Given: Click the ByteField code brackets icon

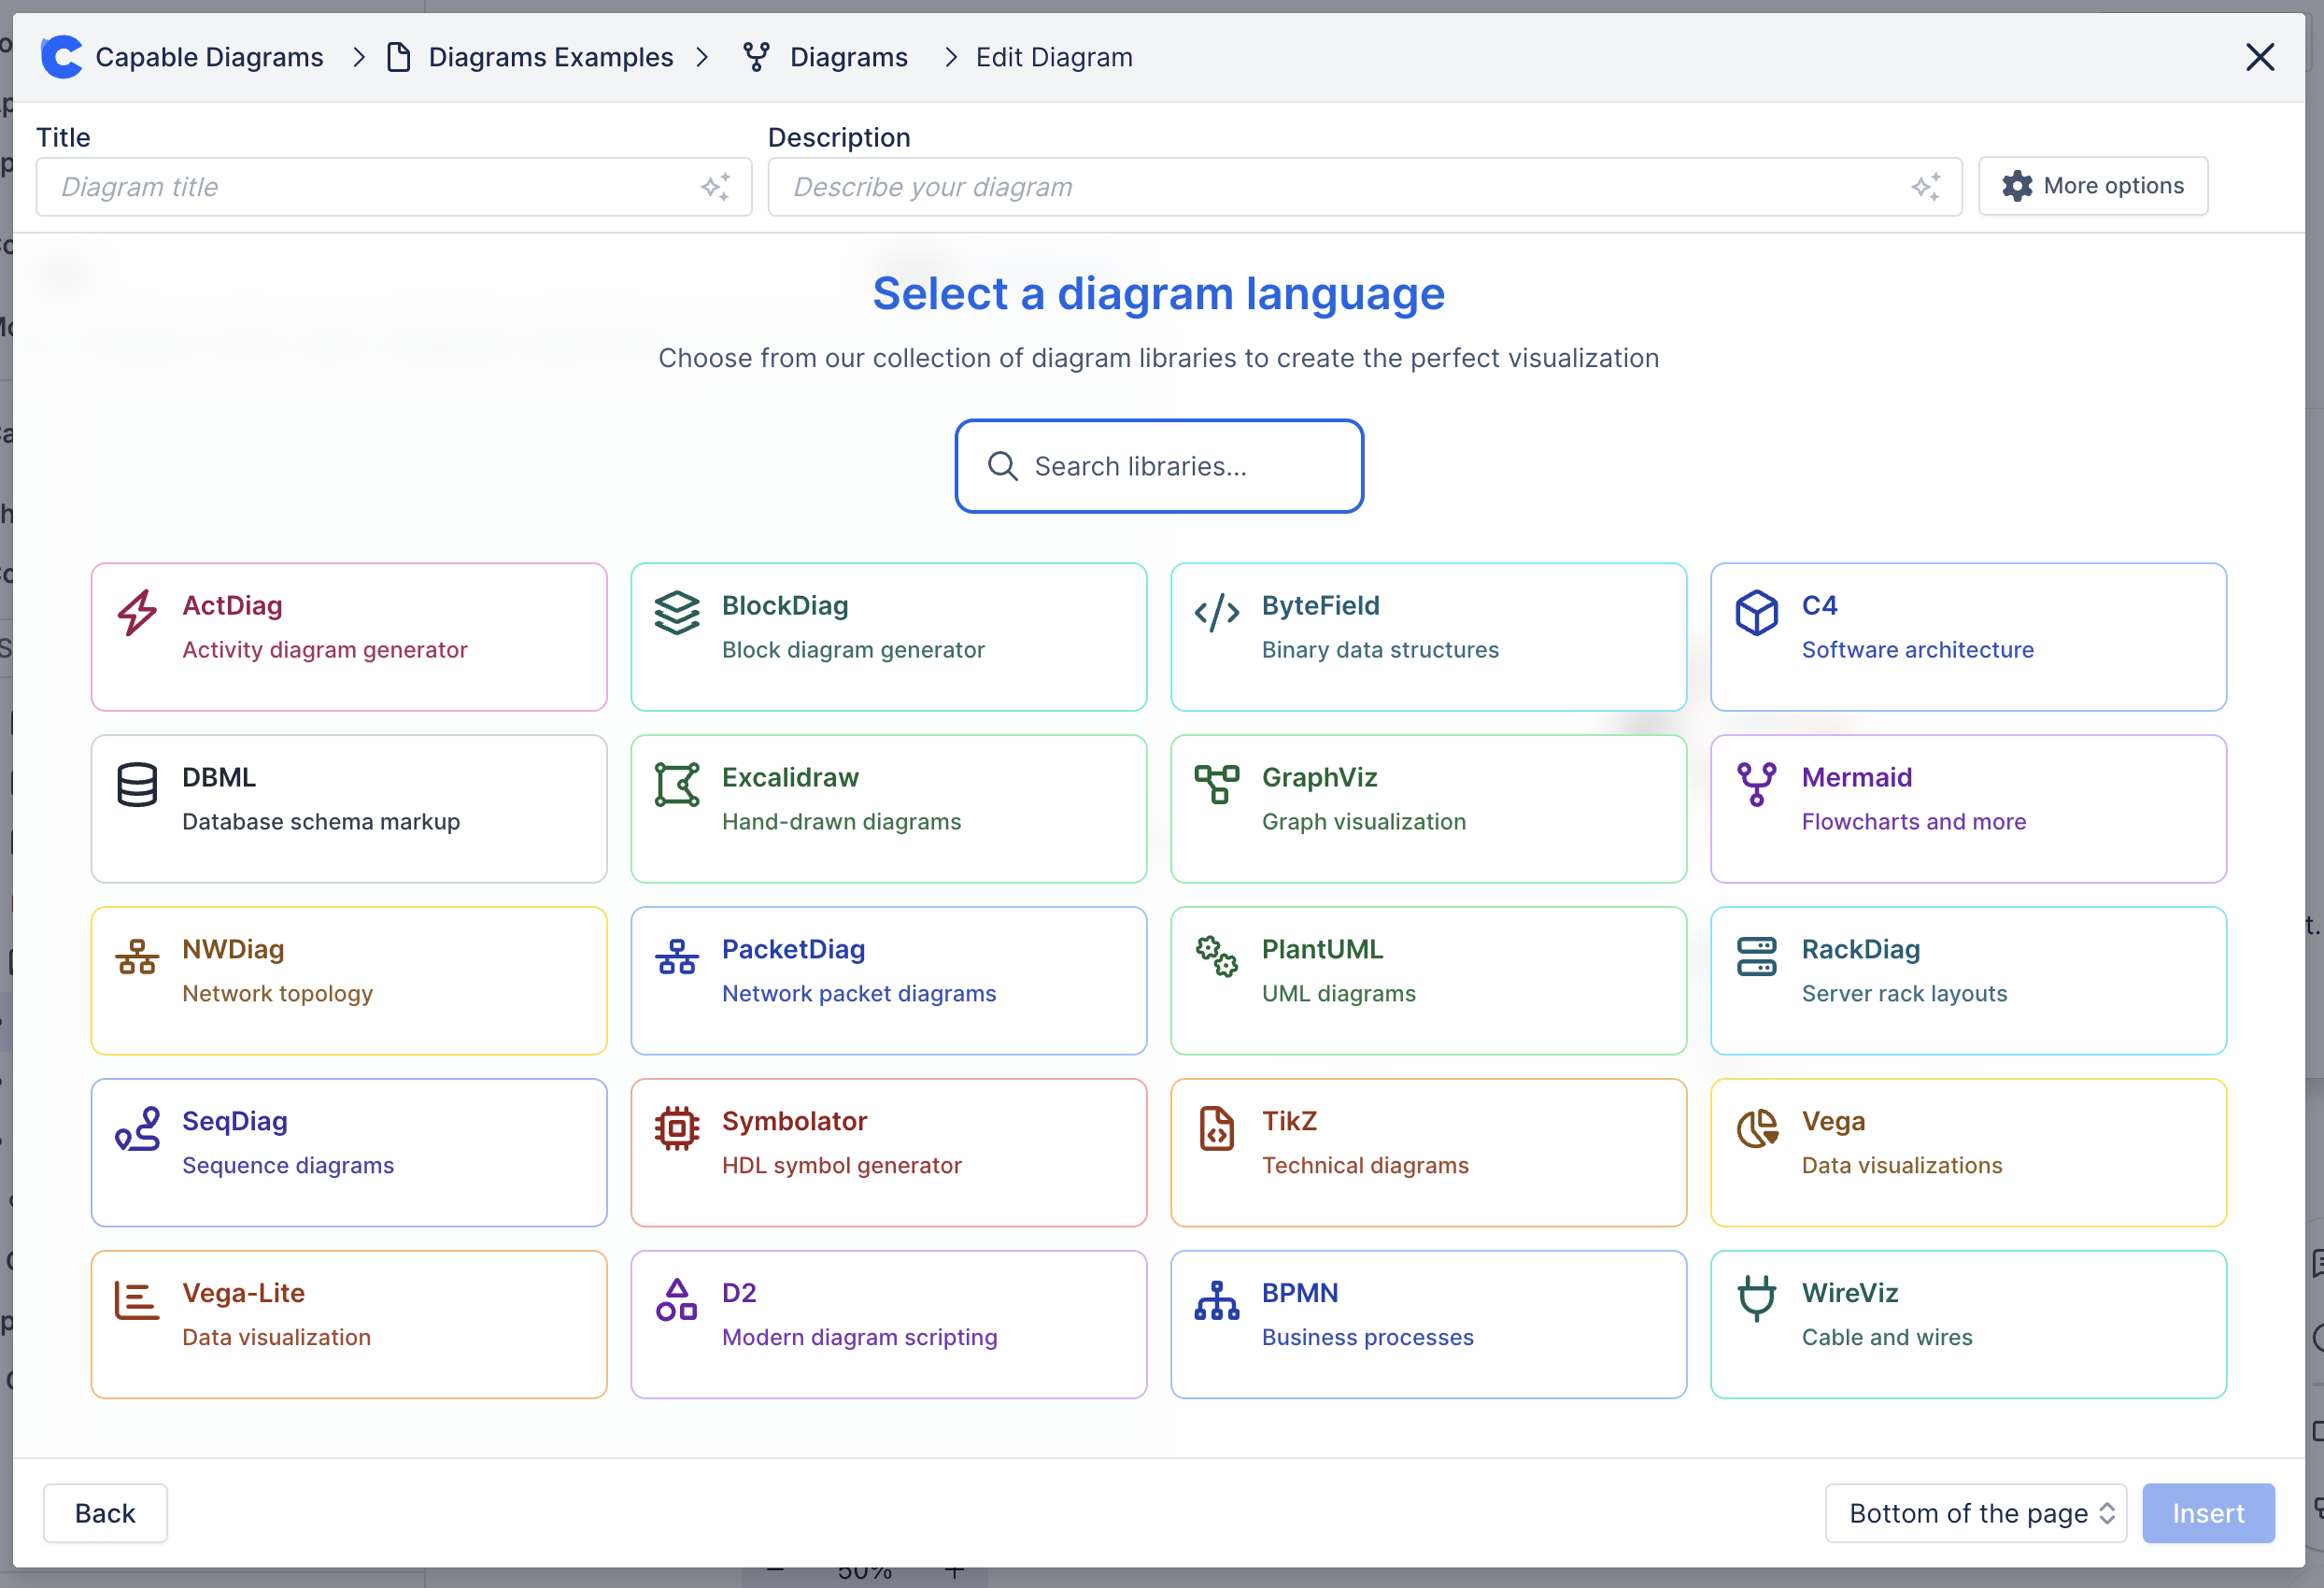Looking at the screenshot, I should click(x=1217, y=612).
